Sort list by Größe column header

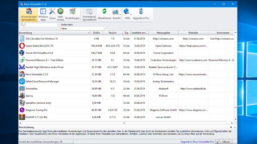tap(96, 33)
